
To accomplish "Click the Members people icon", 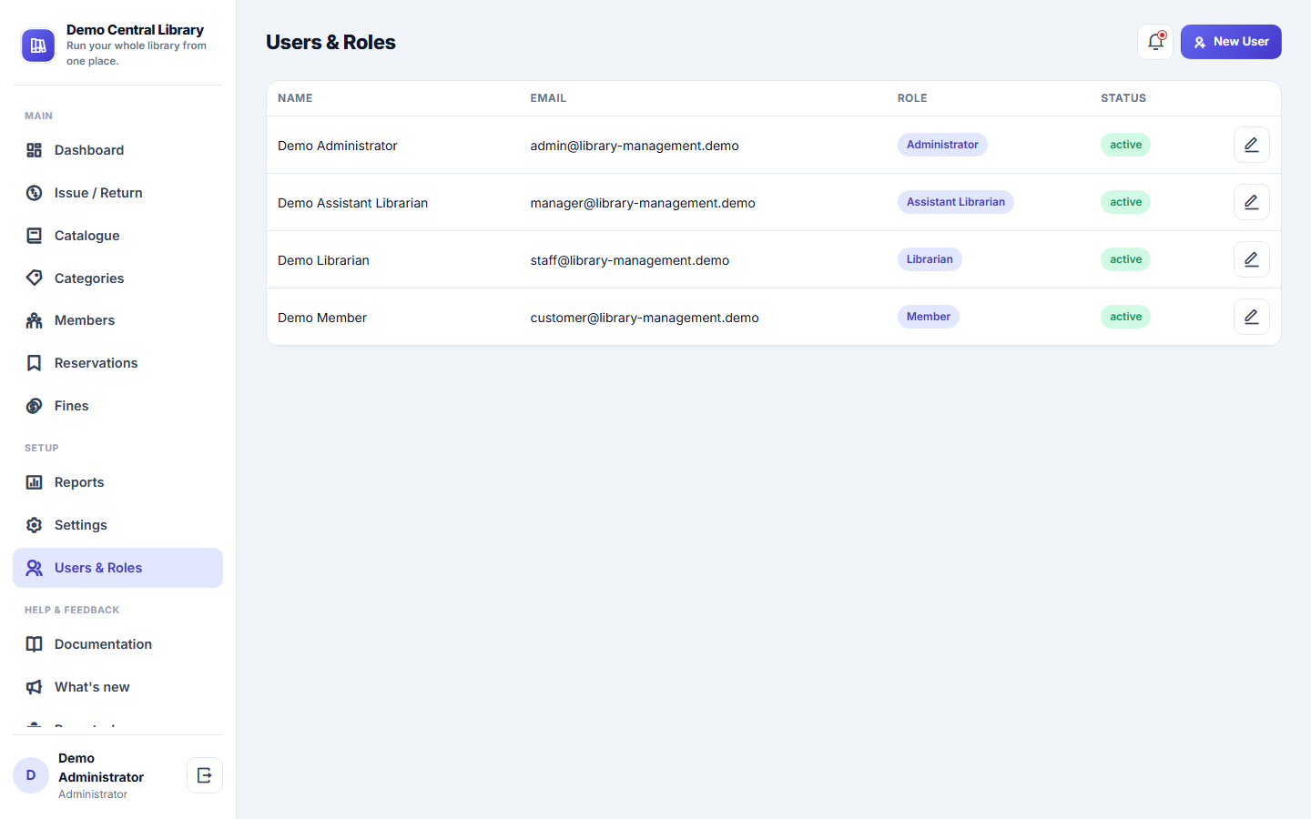I will 35,320.
